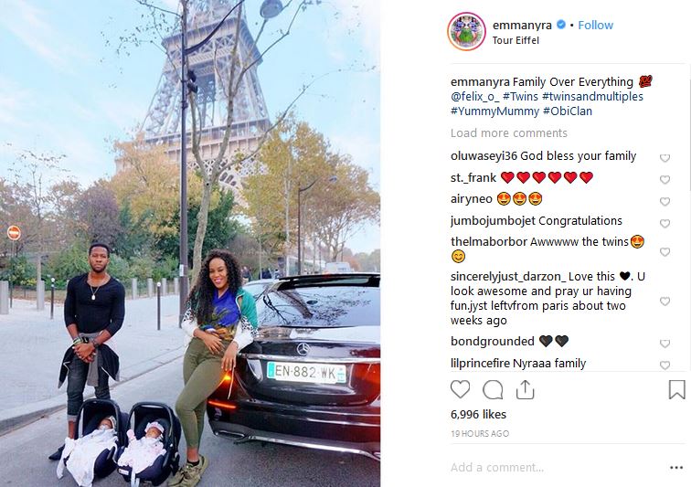Share the post using the share icon

(x=525, y=389)
